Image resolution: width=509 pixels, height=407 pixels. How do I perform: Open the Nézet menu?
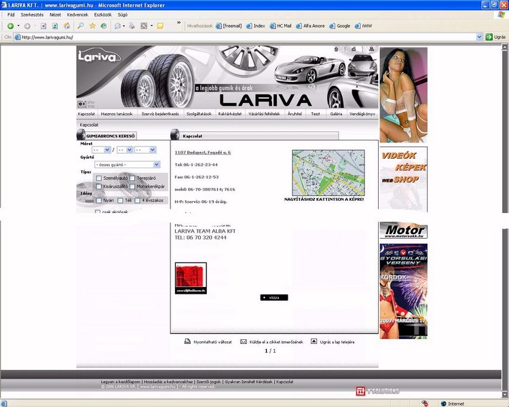click(x=55, y=15)
